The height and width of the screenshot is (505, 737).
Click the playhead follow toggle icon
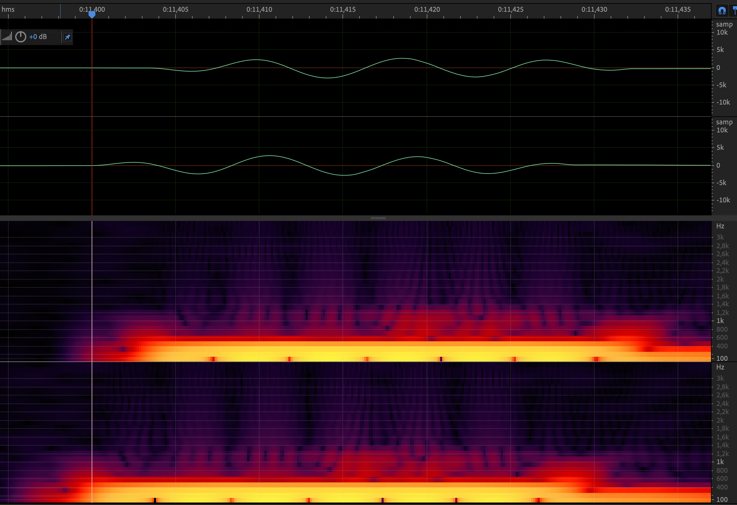(x=735, y=11)
